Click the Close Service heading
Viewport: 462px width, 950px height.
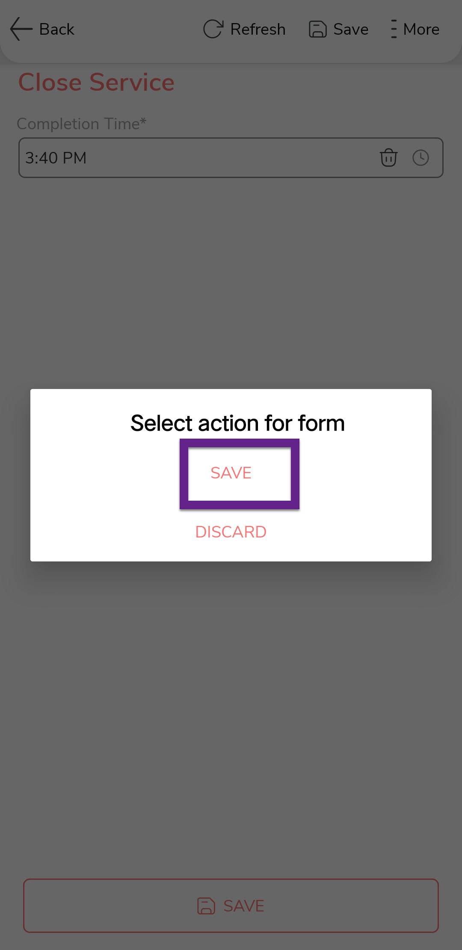pyautogui.click(x=96, y=82)
